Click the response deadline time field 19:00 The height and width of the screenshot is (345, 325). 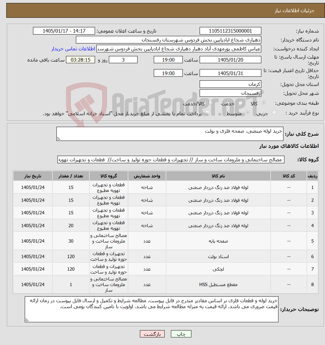[168, 60]
